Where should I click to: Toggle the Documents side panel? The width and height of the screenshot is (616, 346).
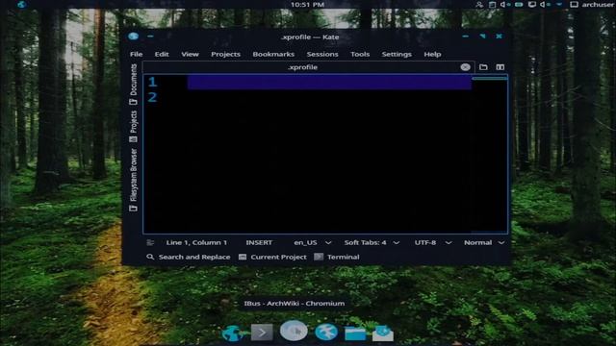(134, 85)
